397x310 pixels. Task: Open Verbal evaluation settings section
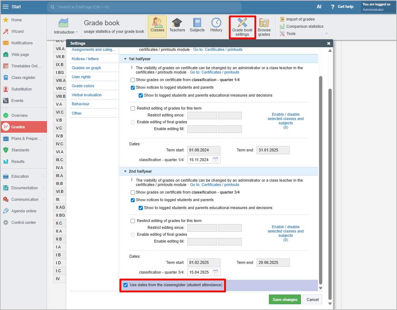(x=87, y=95)
